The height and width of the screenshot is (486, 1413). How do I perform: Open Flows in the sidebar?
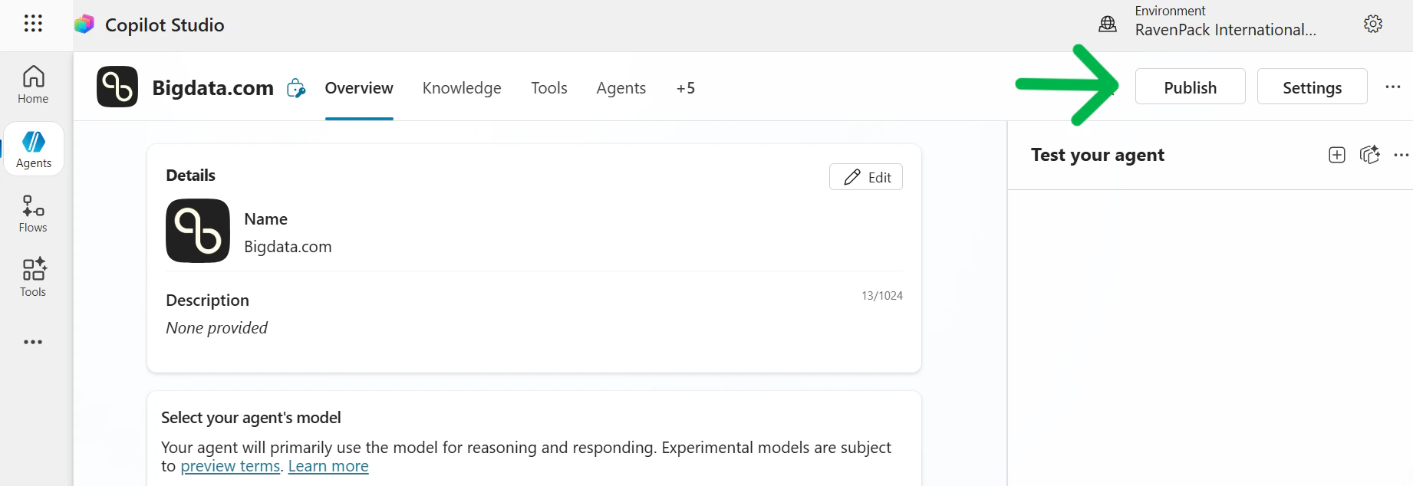tap(33, 214)
